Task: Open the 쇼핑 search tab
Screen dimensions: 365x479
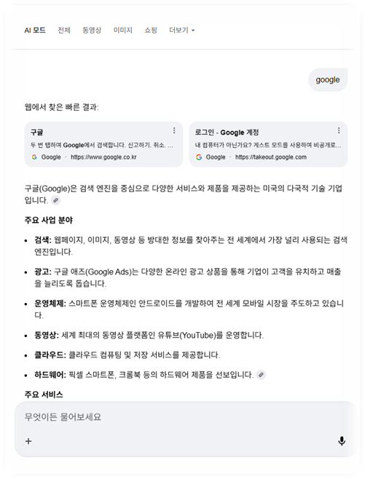Action: click(151, 31)
